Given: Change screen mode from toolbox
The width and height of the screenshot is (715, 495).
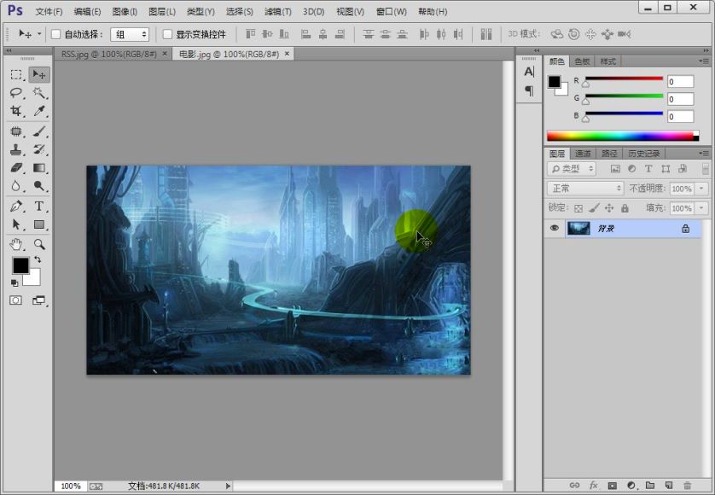Looking at the screenshot, I should (x=38, y=300).
